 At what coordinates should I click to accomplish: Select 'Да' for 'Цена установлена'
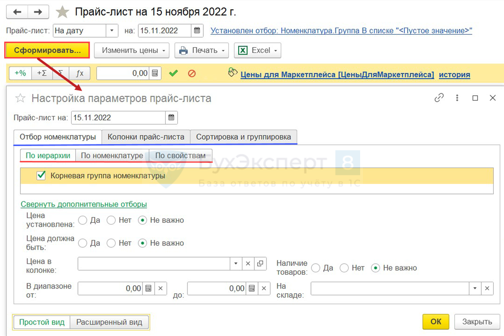(x=83, y=220)
